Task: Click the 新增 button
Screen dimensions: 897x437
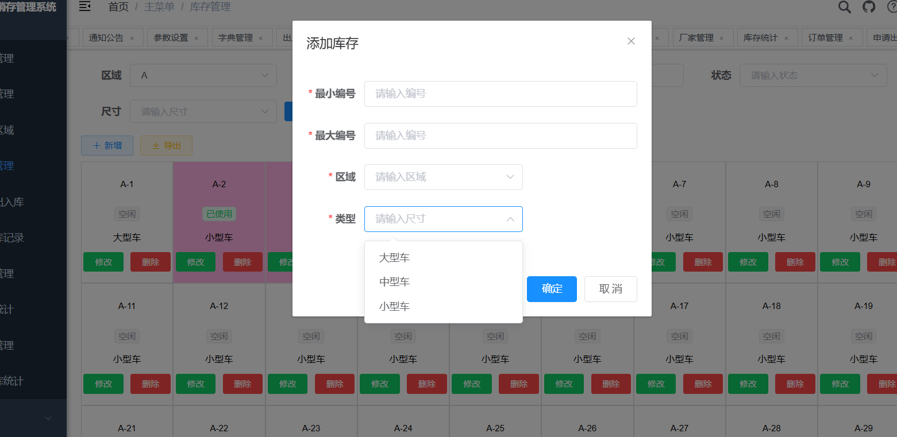Action: 107,146
